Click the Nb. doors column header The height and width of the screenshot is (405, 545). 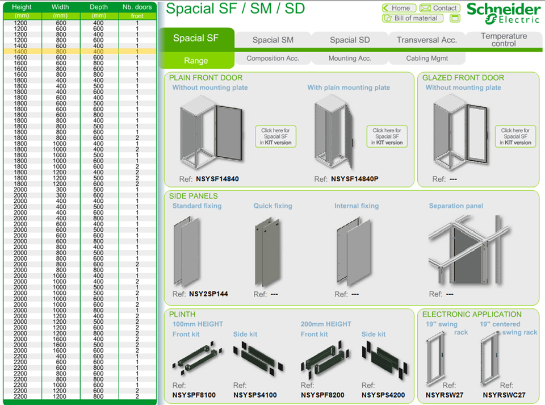click(x=137, y=7)
